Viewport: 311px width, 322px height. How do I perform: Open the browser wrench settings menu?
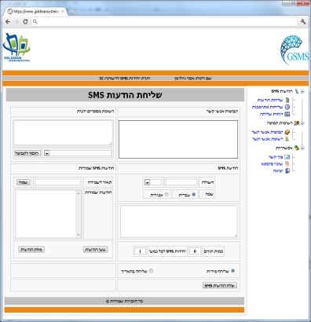(x=303, y=22)
